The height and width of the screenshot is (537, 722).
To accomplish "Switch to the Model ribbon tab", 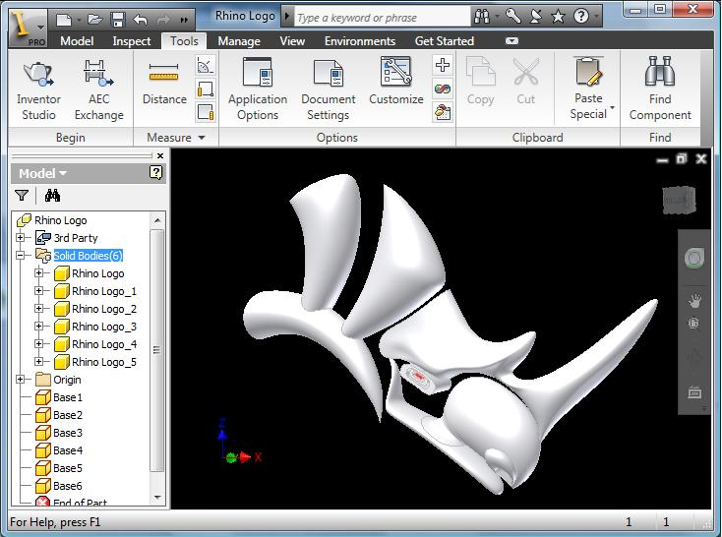I will tap(77, 41).
